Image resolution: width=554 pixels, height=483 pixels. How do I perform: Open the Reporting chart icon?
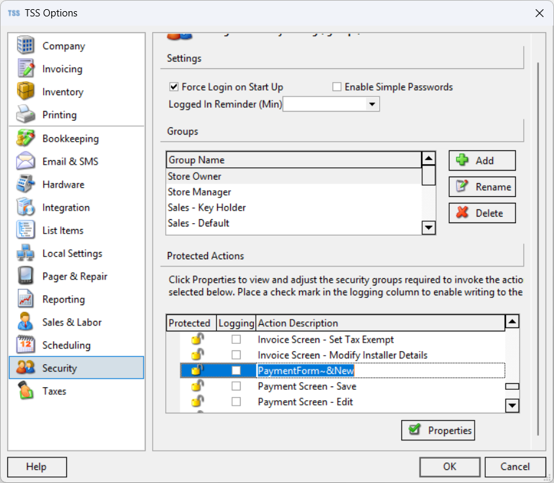(x=26, y=299)
